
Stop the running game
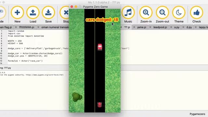65,15
